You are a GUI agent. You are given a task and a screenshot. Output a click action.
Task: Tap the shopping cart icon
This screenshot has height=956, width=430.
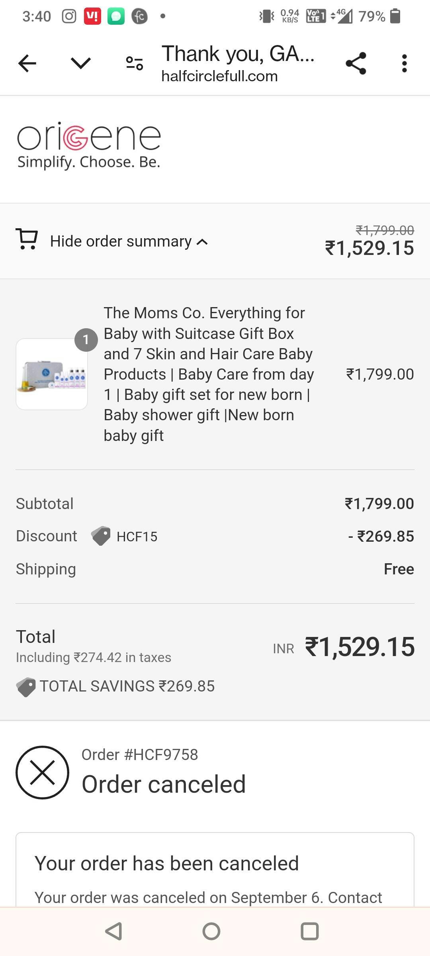pos(27,239)
